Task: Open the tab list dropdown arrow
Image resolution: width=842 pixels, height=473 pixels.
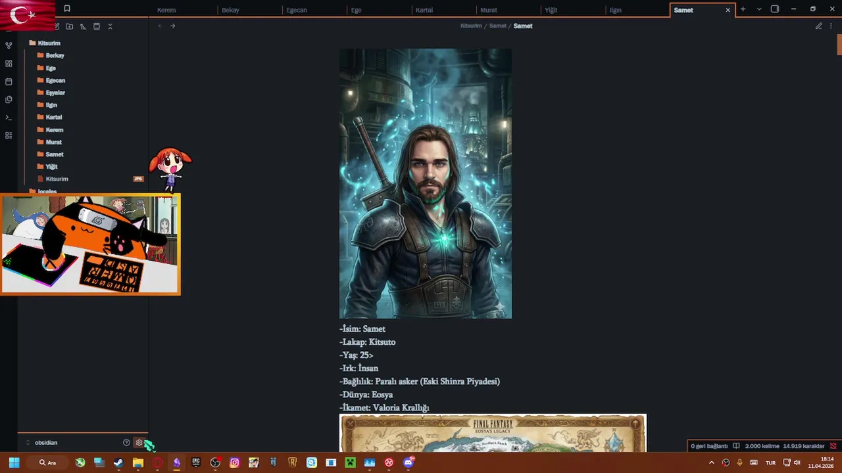Action: (759, 9)
